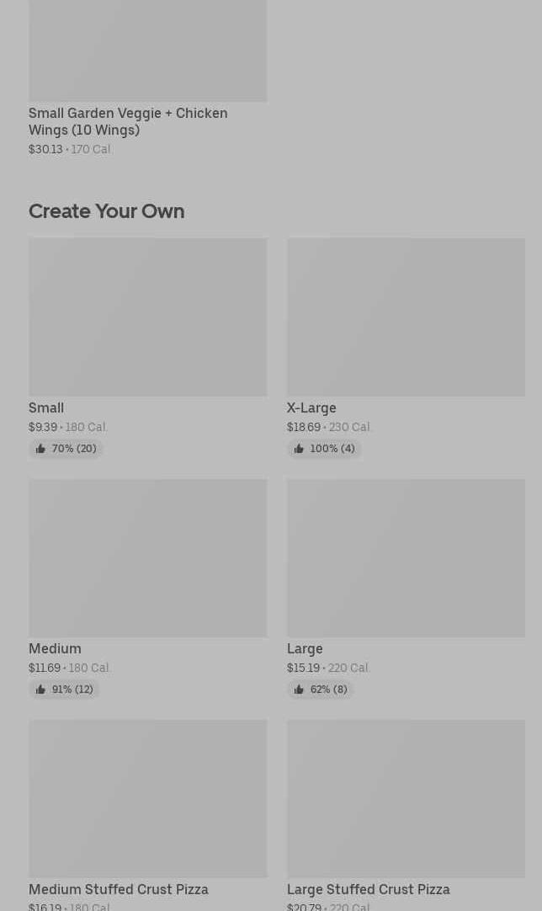Select the X-Large item title

click(311, 408)
